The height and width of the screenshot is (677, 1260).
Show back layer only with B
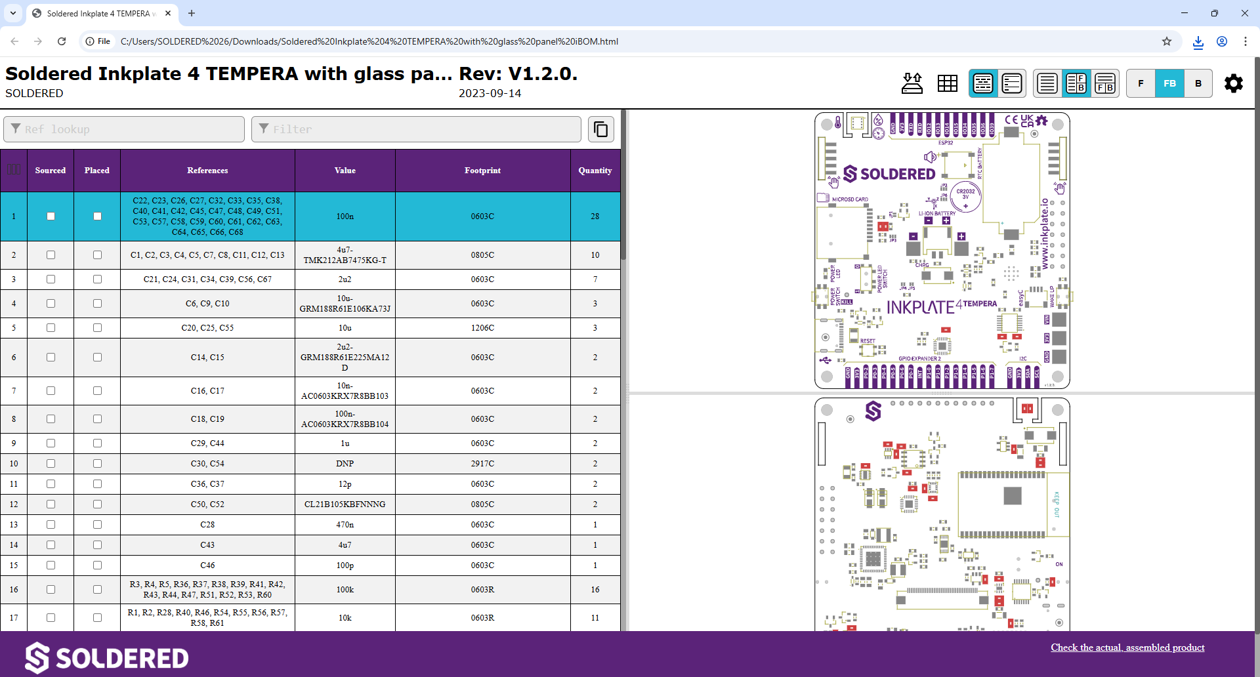click(1198, 83)
